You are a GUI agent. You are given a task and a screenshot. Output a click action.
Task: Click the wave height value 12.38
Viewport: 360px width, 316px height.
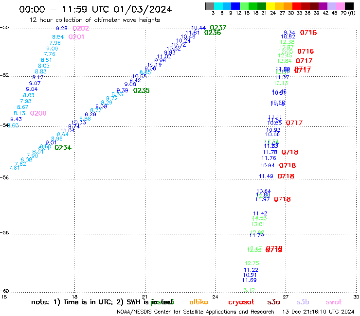click(x=287, y=42)
